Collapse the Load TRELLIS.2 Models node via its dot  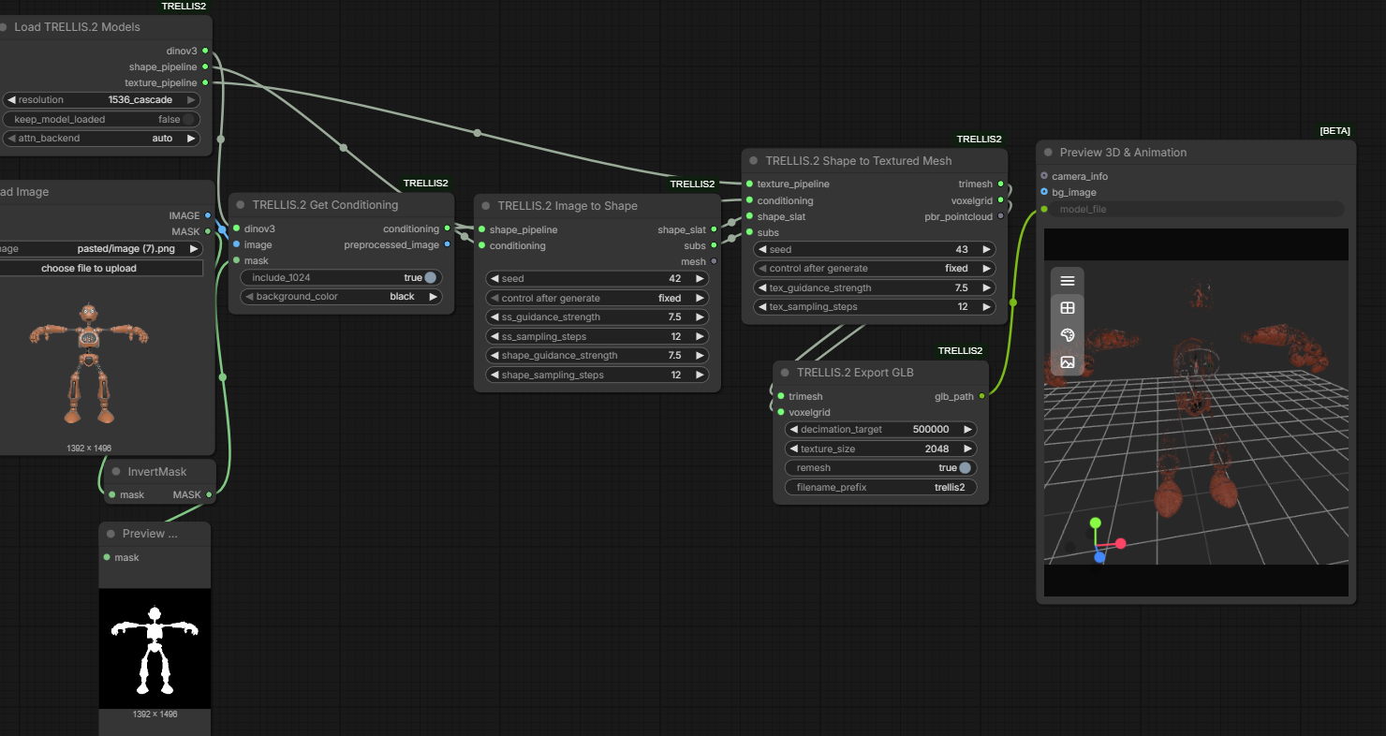click(3, 27)
